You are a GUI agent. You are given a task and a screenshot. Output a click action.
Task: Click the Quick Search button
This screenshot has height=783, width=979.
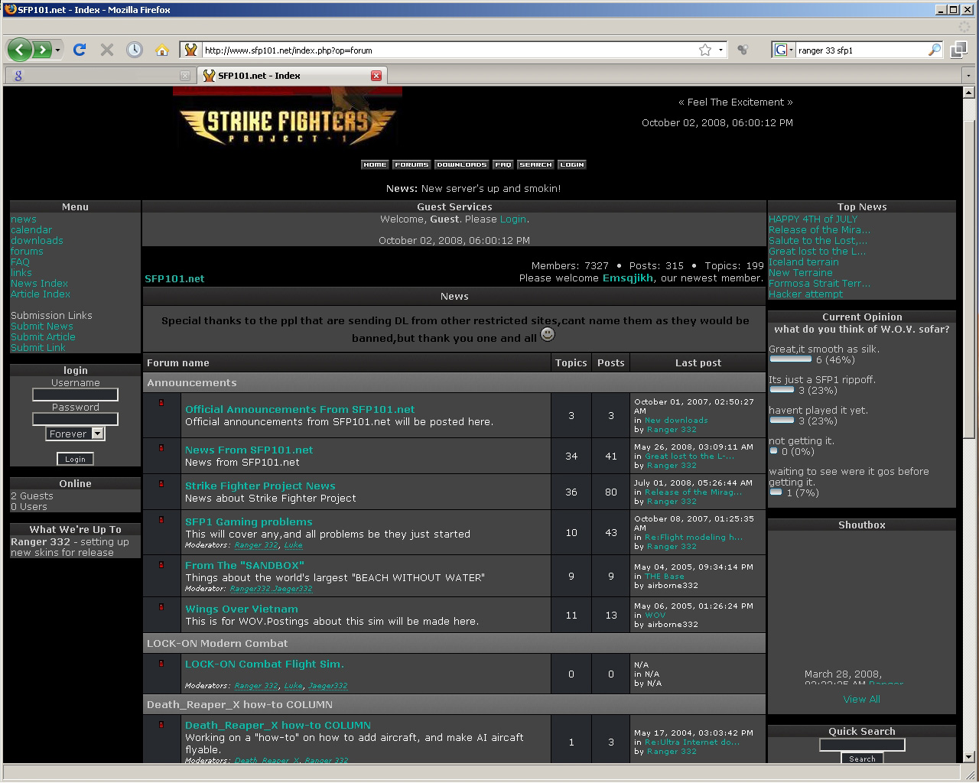pos(862,759)
